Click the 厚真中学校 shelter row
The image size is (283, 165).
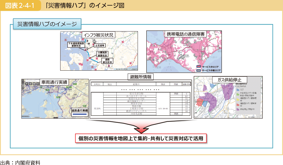[136, 104]
